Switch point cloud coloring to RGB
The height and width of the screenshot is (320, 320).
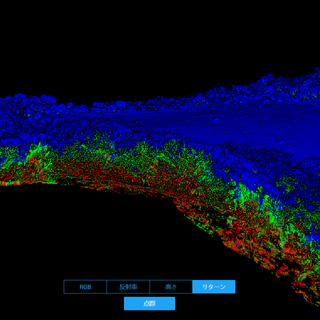point(86,287)
